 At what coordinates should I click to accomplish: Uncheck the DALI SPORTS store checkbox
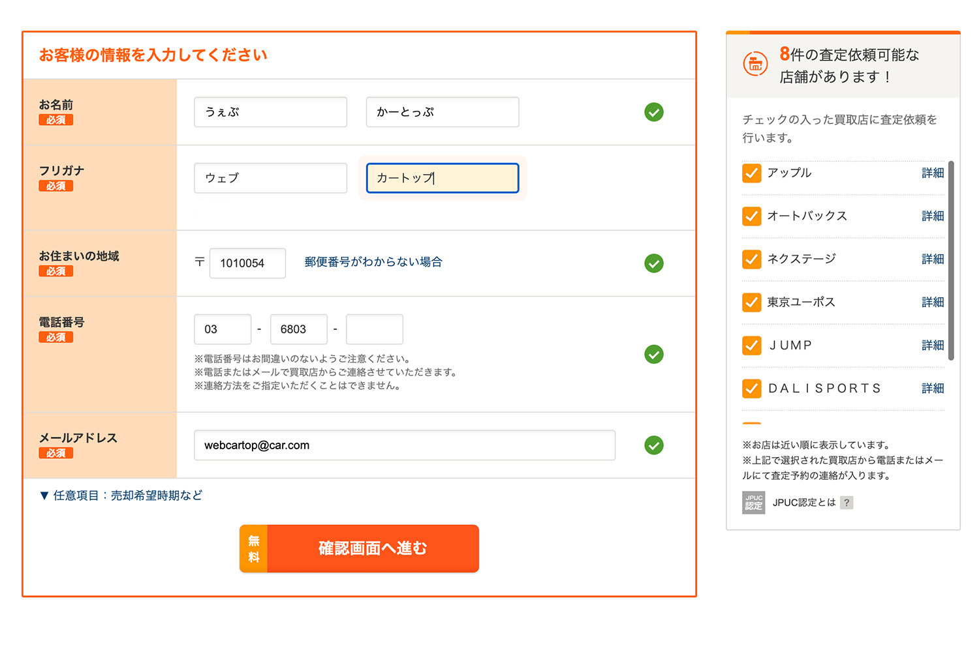752,389
